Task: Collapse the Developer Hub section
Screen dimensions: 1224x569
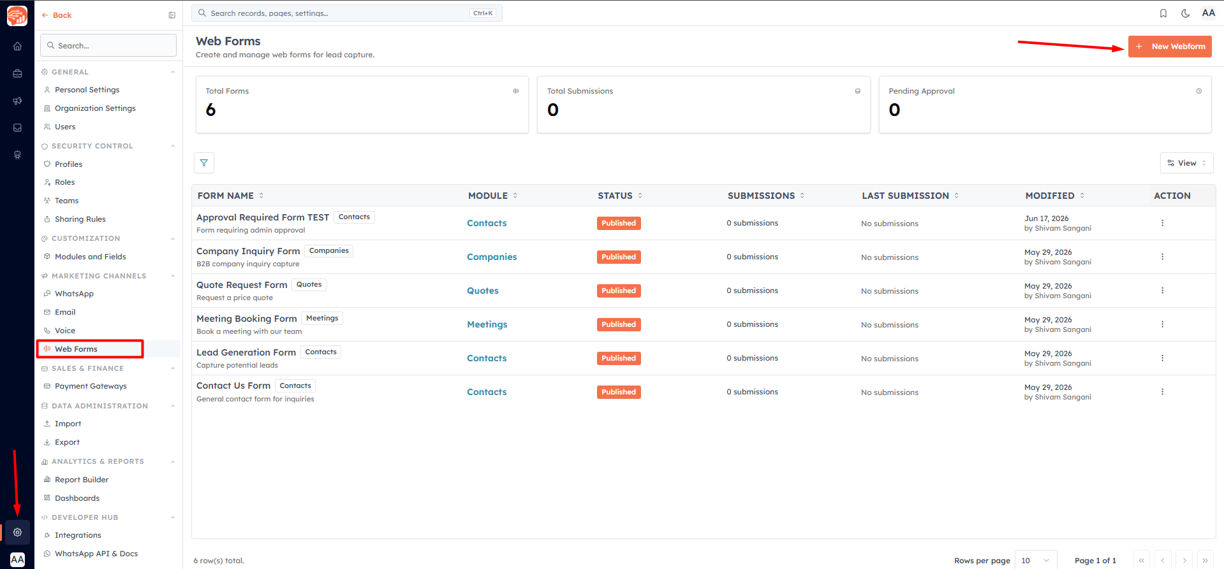Action: pyautogui.click(x=173, y=517)
